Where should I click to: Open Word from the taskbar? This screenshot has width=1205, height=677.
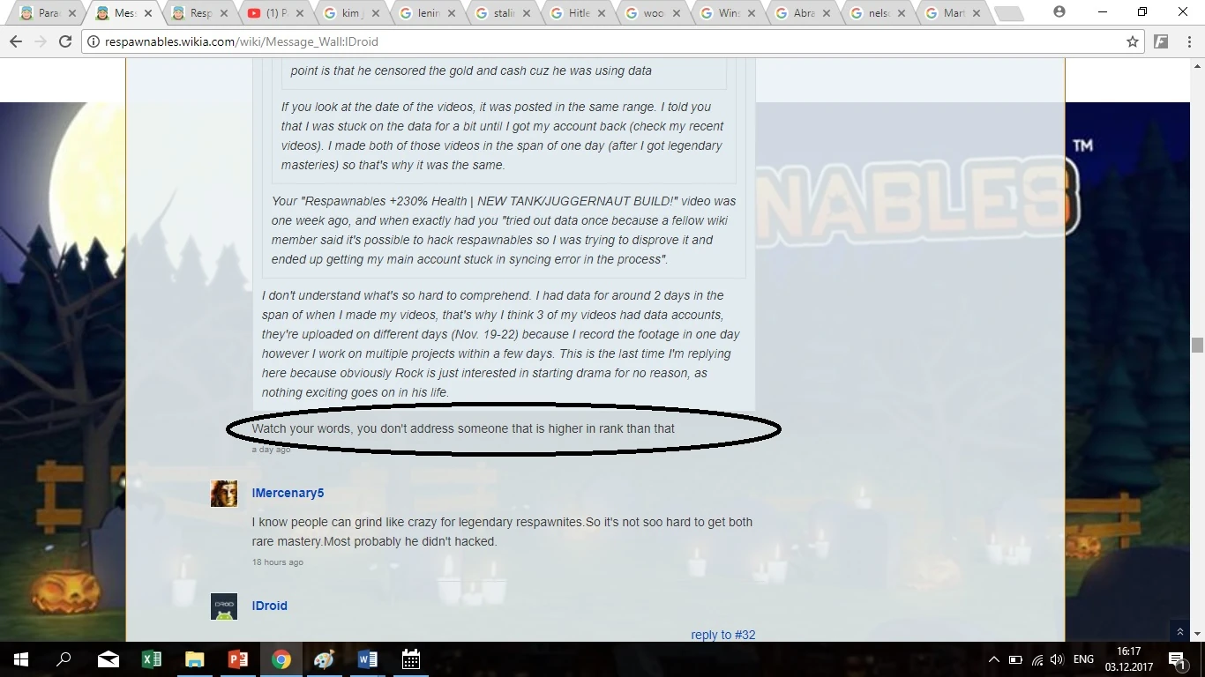(x=368, y=659)
